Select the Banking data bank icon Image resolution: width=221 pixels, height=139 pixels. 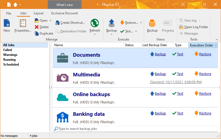coord(63,117)
